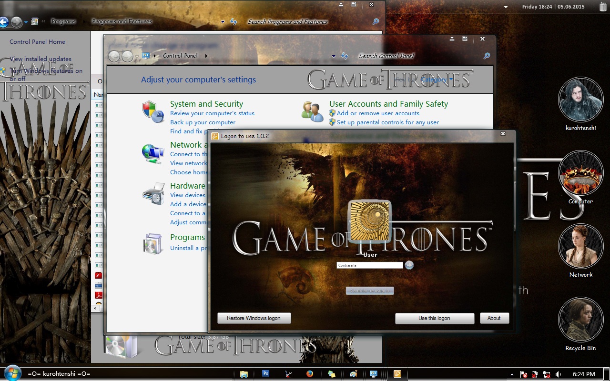Click Set up parental controls for any user
Image resolution: width=610 pixels, height=381 pixels.
388,122
